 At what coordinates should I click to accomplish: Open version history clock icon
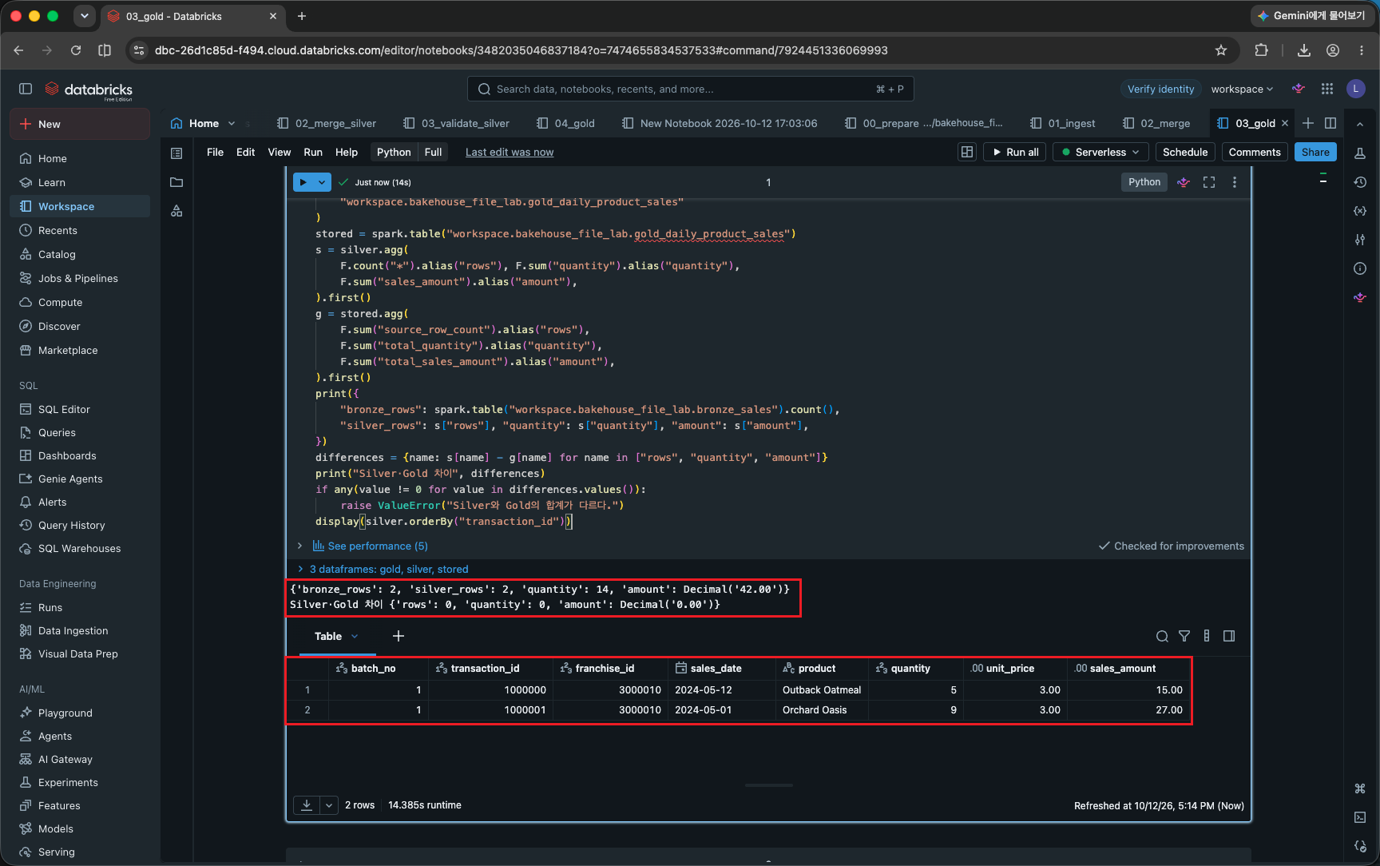[1360, 182]
